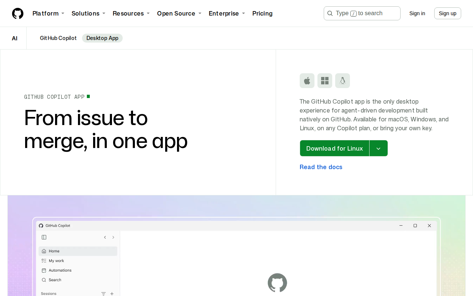Open the Enterprise menu
This screenshot has width=473, height=296.
(x=227, y=13)
